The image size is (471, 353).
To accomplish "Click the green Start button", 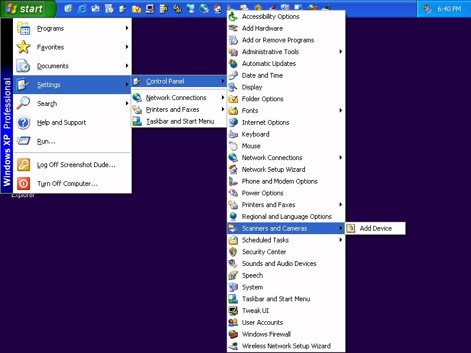I will point(28,9).
